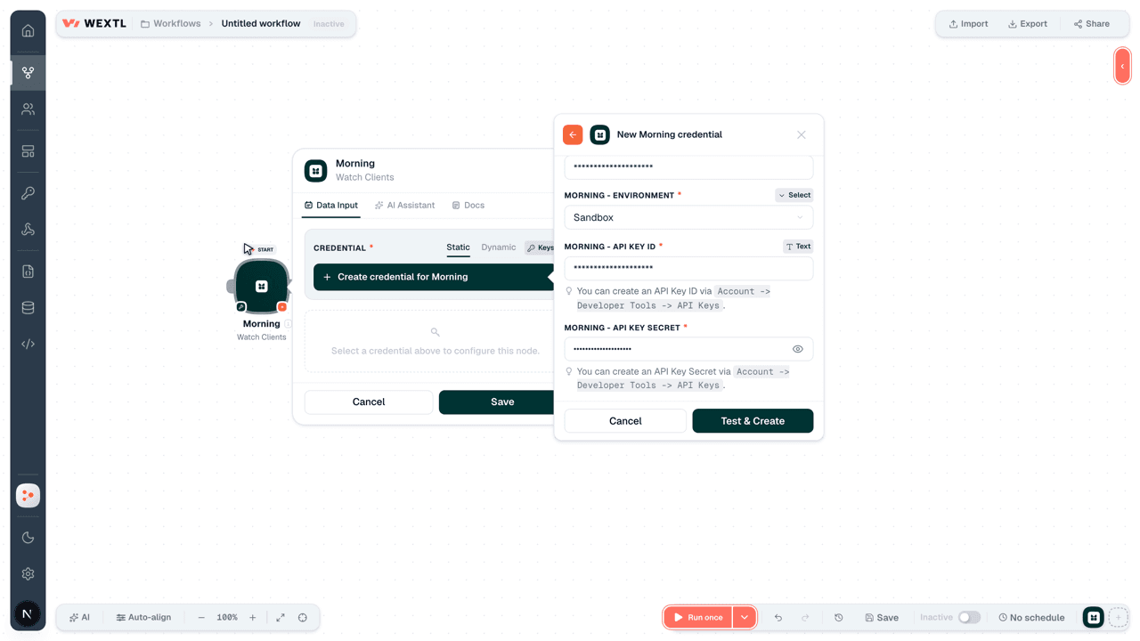1140x641 pixels.
Task: Open the Home icon in the sidebar
Action: click(28, 30)
